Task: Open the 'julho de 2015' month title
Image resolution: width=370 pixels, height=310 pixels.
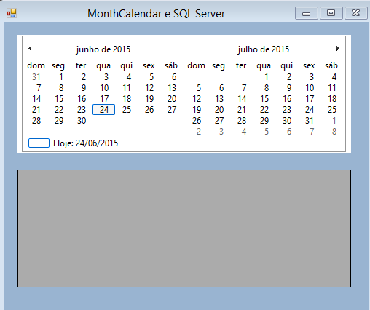Action: 264,49
